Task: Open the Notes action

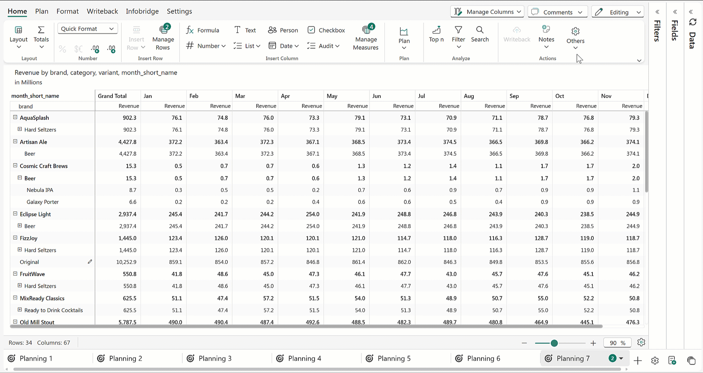Action: pos(546,34)
